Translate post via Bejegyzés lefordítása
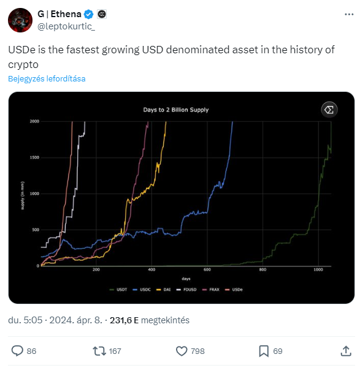 [x=47, y=78]
